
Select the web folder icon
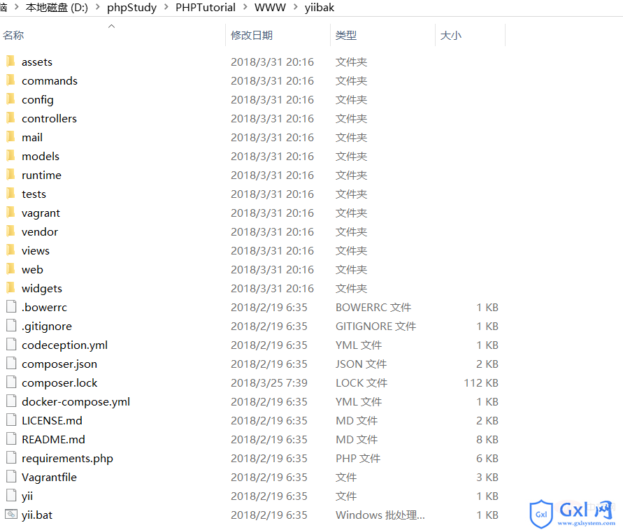[x=10, y=269]
